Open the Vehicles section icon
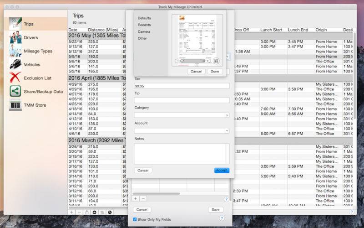Screen dimensions: 364x228 pyautogui.click(x=15, y=64)
